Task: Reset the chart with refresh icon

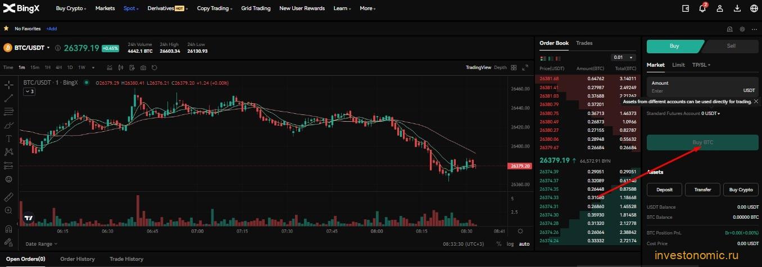Action: pos(155,68)
